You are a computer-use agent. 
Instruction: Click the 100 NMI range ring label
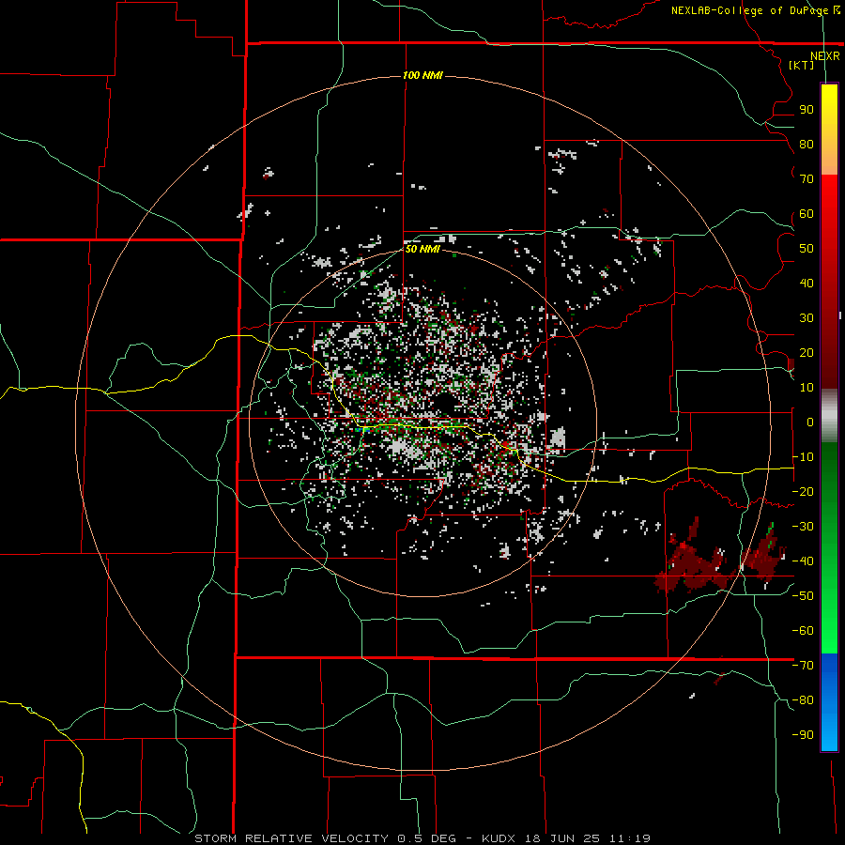click(422, 75)
